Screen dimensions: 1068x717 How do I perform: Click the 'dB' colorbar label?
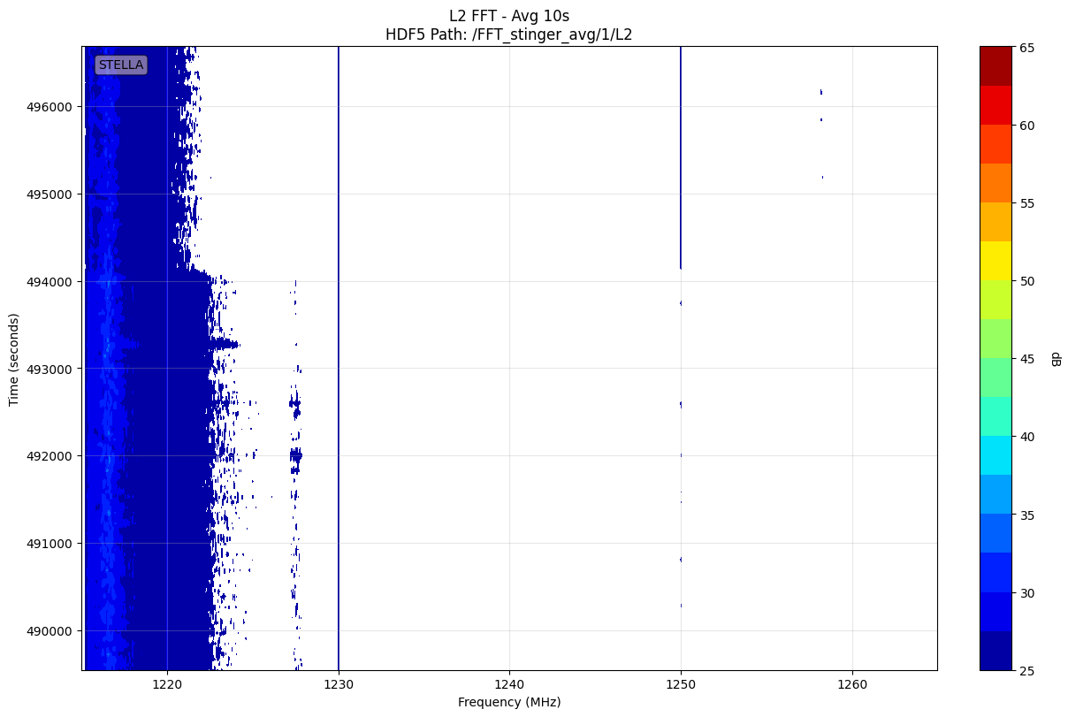coord(1054,359)
